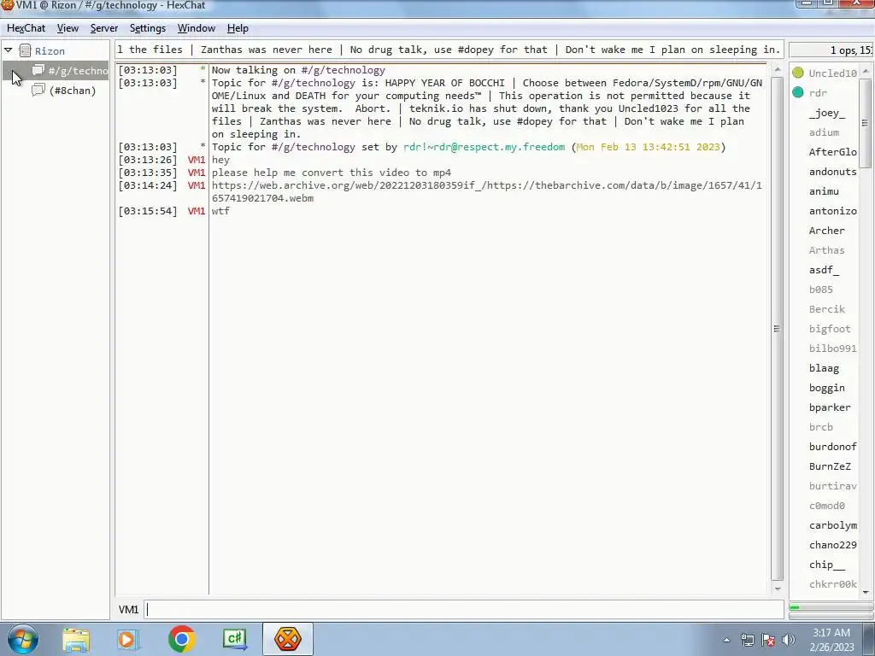Open the web.archive.org webm link
Viewport: 875px width, 656px height.
(x=486, y=191)
